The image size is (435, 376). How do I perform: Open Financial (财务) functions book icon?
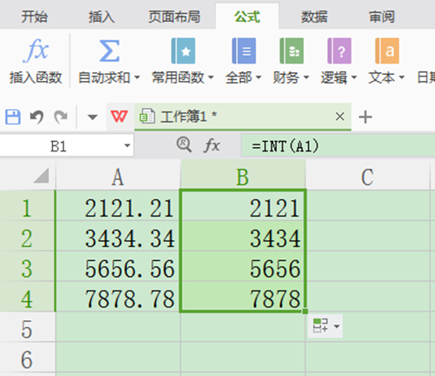coord(291,50)
